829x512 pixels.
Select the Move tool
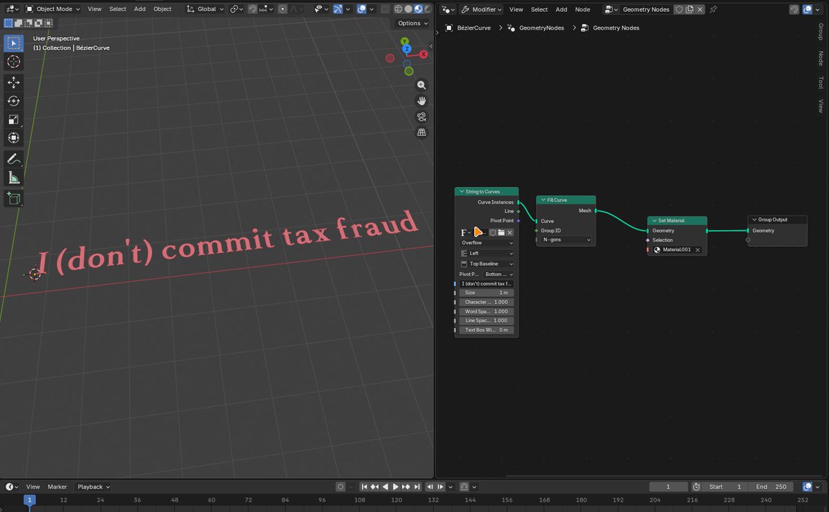[x=14, y=83]
